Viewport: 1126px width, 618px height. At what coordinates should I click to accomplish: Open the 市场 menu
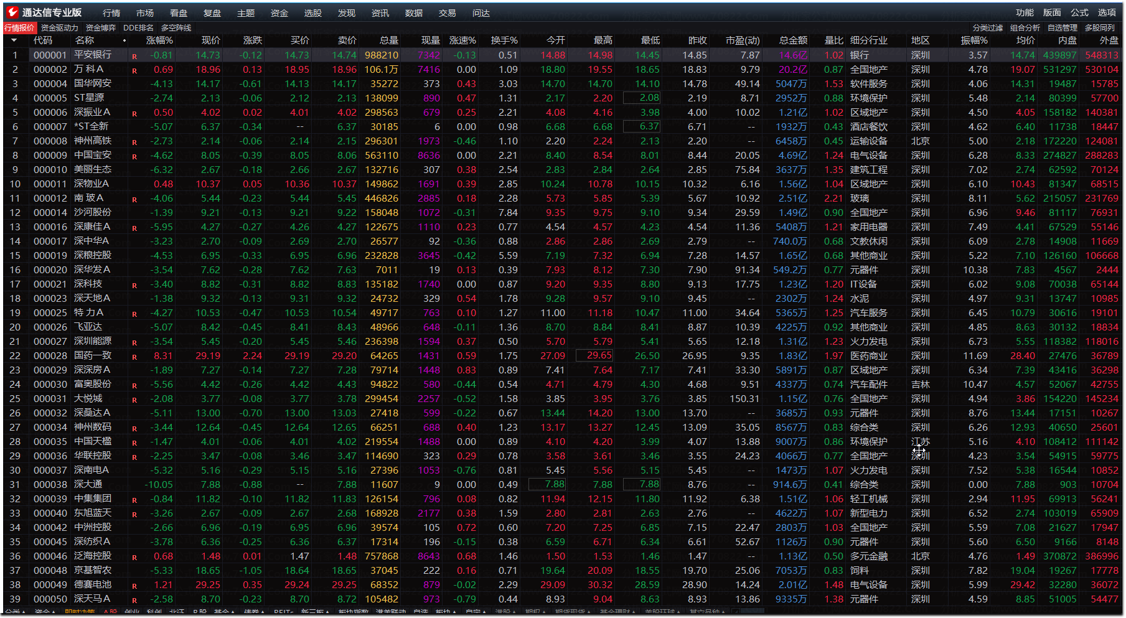pyautogui.click(x=145, y=13)
